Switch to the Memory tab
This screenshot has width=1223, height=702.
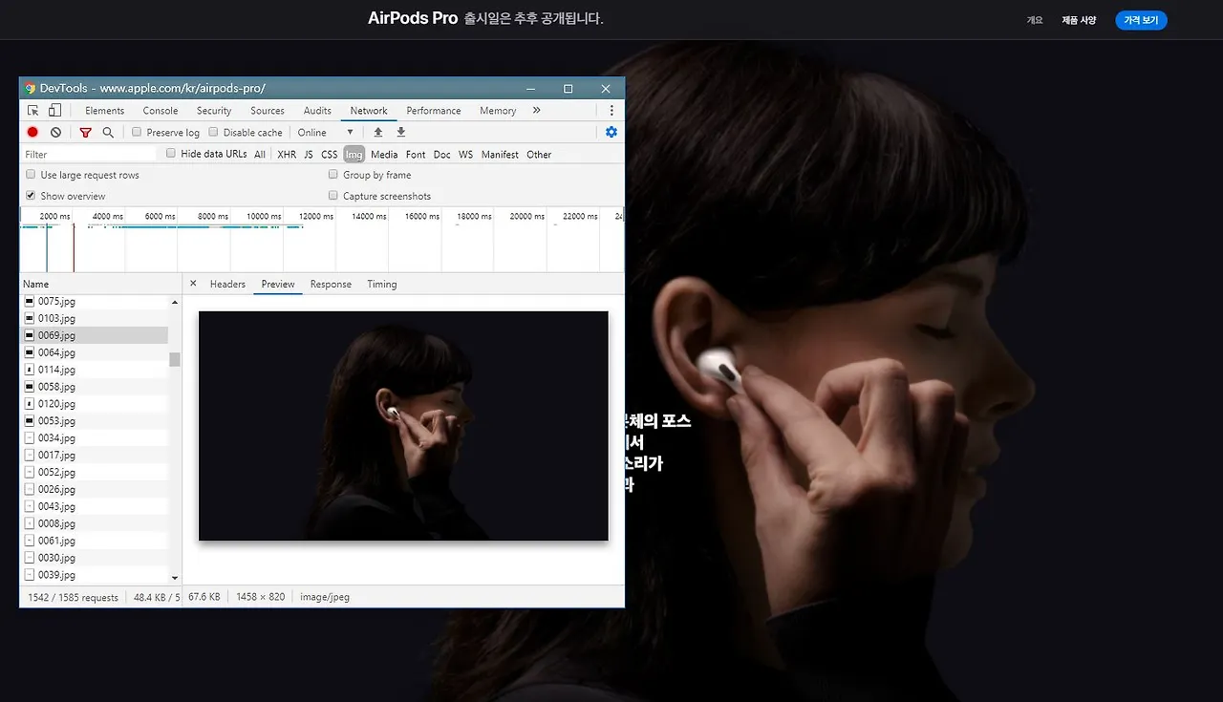(x=498, y=111)
